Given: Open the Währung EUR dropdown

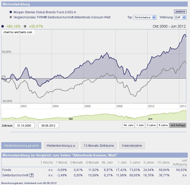Looking at the screenshot, I should click(x=180, y=17).
